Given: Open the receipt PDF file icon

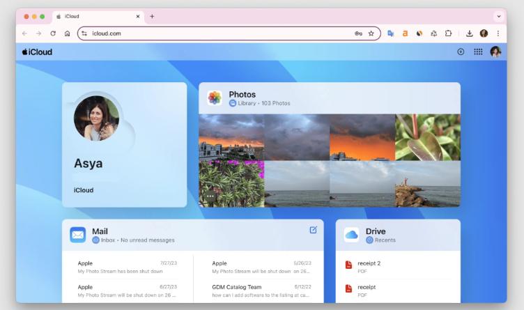Looking at the screenshot, I should tap(348, 288).
